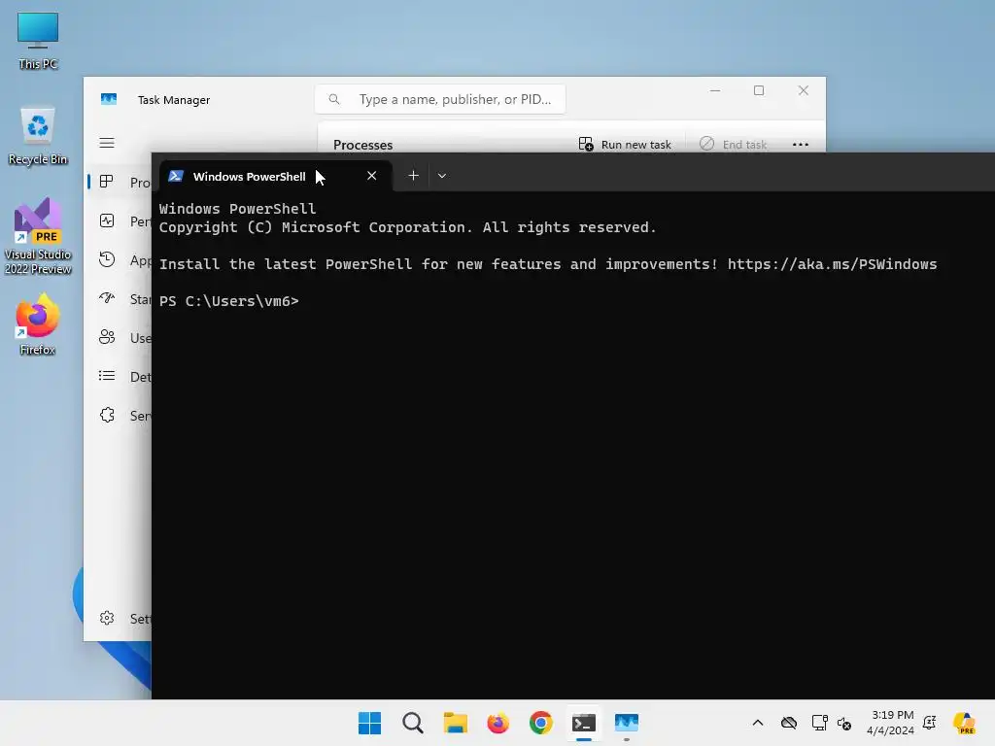This screenshot has height=746, width=995.
Task: Select the Windows PowerShell tab
Action: coord(275,177)
